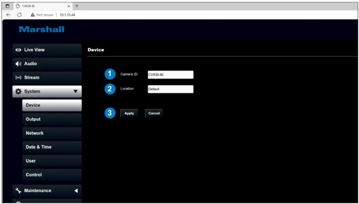Open Live View from the sidebar

[47, 50]
